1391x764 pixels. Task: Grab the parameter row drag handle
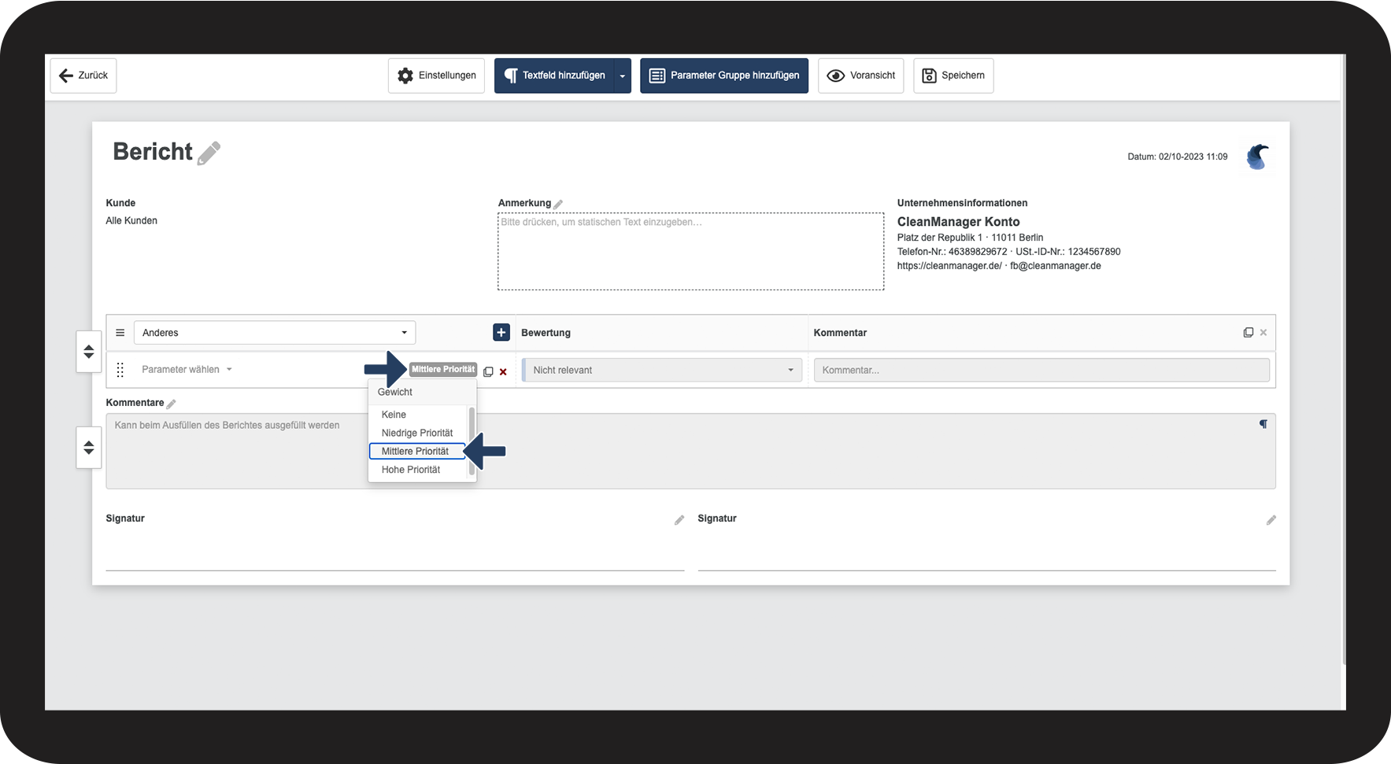tap(120, 370)
